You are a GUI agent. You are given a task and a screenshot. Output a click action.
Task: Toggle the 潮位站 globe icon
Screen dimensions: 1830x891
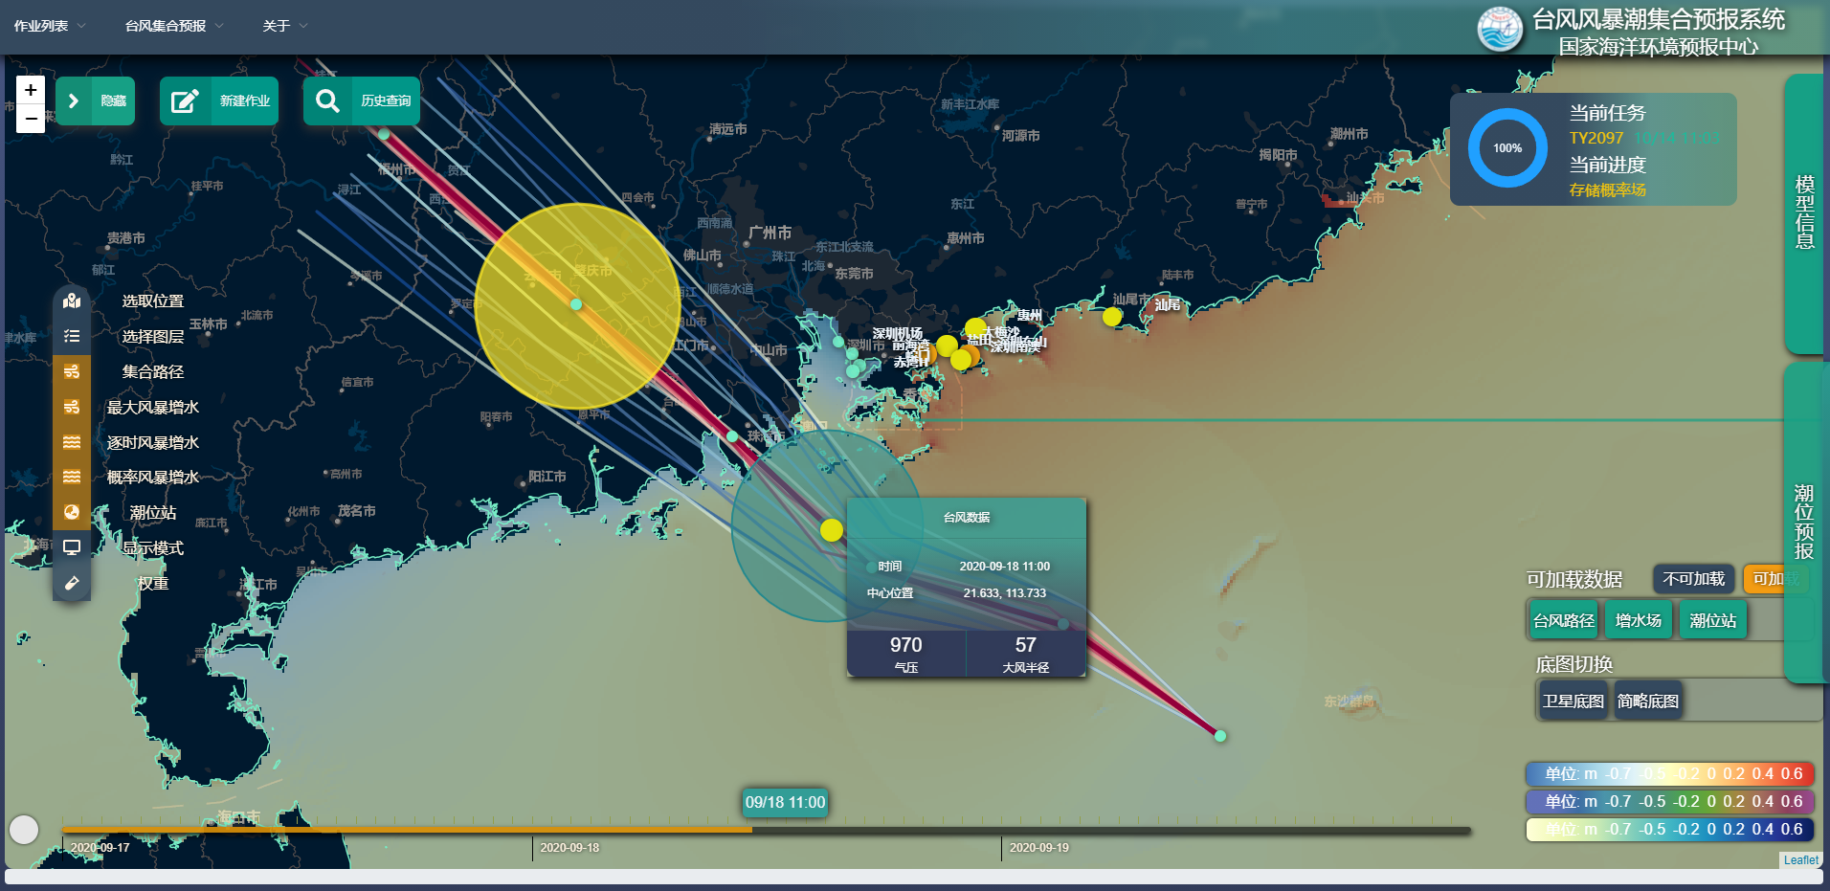tap(72, 512)
